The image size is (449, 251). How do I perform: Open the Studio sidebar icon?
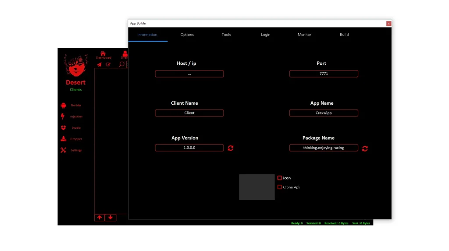point(63,128)
